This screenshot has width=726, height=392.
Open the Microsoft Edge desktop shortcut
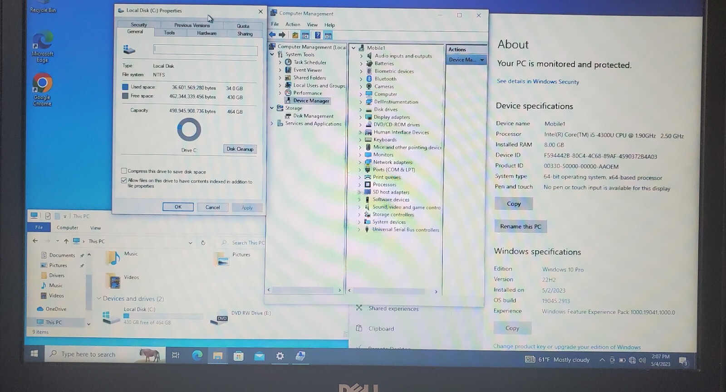[x=43, y=47]
